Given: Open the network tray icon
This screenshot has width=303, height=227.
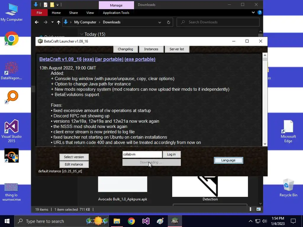Looking at the screenshot, I should (258, 221).
